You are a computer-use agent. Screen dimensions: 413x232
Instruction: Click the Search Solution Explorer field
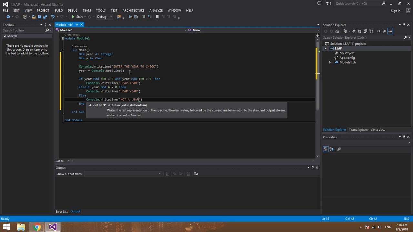pos(363,37)
